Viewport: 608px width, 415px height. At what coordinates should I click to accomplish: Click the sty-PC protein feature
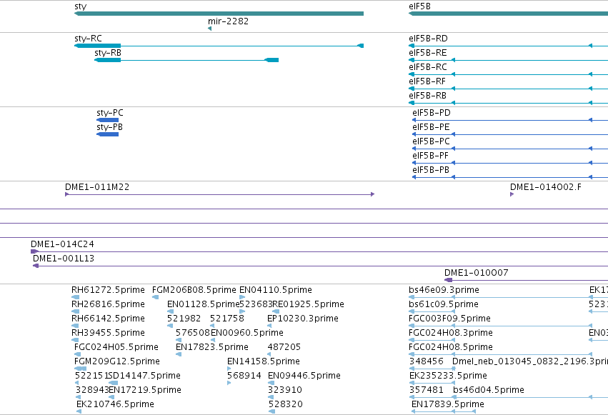107,120
